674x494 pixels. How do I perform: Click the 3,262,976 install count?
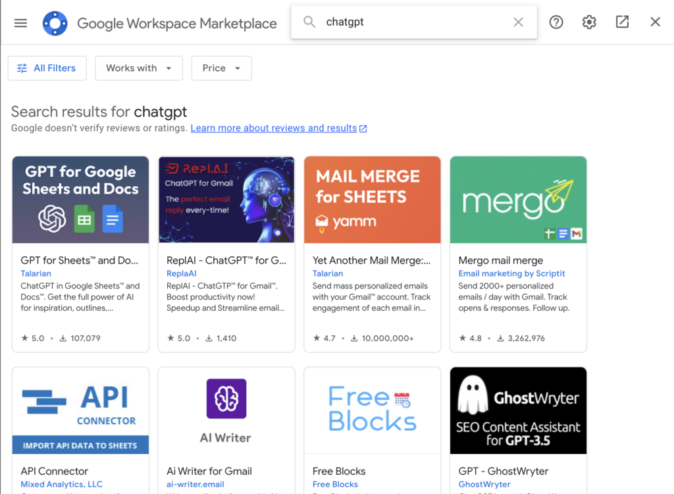tap(521, 339)
